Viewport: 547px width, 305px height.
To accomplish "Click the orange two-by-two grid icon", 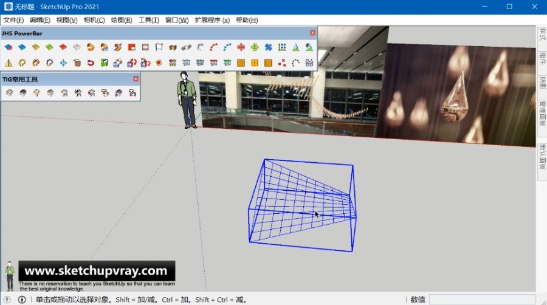I will point(255,63).
